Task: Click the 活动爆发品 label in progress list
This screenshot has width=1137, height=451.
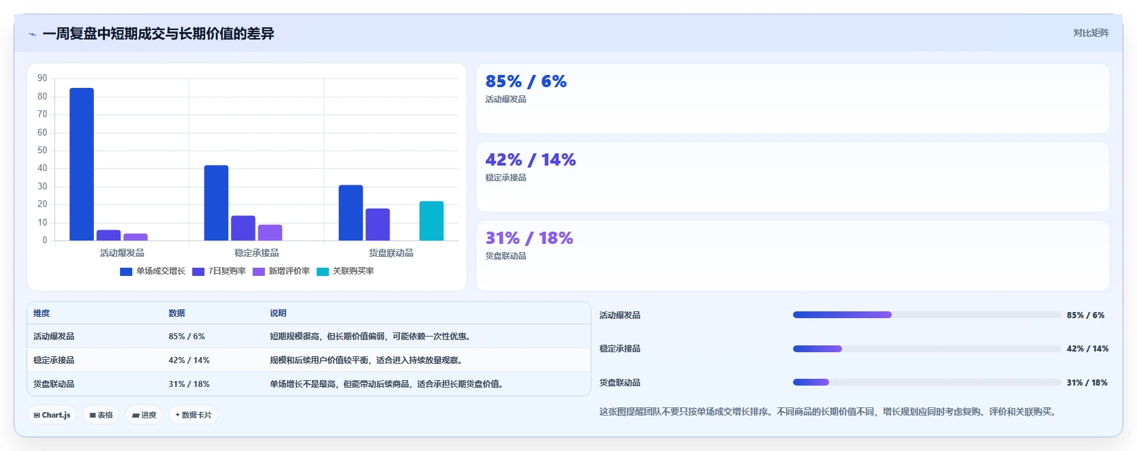Action: click(x=620, y=315)
